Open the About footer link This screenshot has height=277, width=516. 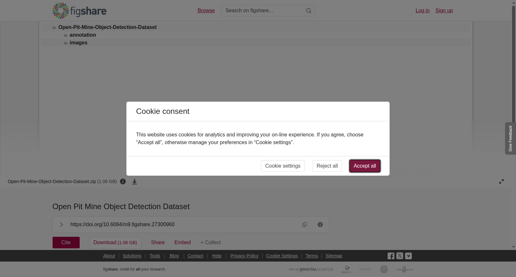[109, 256]
